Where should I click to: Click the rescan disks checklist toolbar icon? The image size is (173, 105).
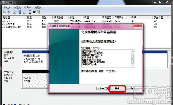[39, 12]
